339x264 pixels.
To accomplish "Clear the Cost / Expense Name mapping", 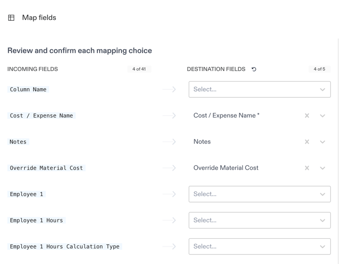I will pyautogui.click(x=307, y=116).
